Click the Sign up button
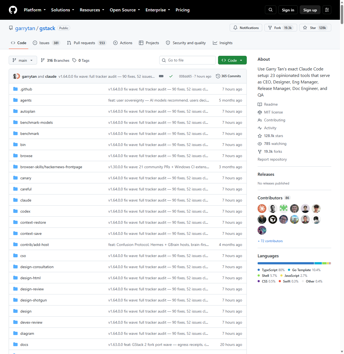The width and height of the screenshot is (344, 354). coord(310,10)
